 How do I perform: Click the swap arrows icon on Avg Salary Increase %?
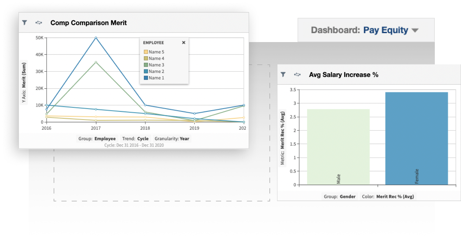click(297, 74)
